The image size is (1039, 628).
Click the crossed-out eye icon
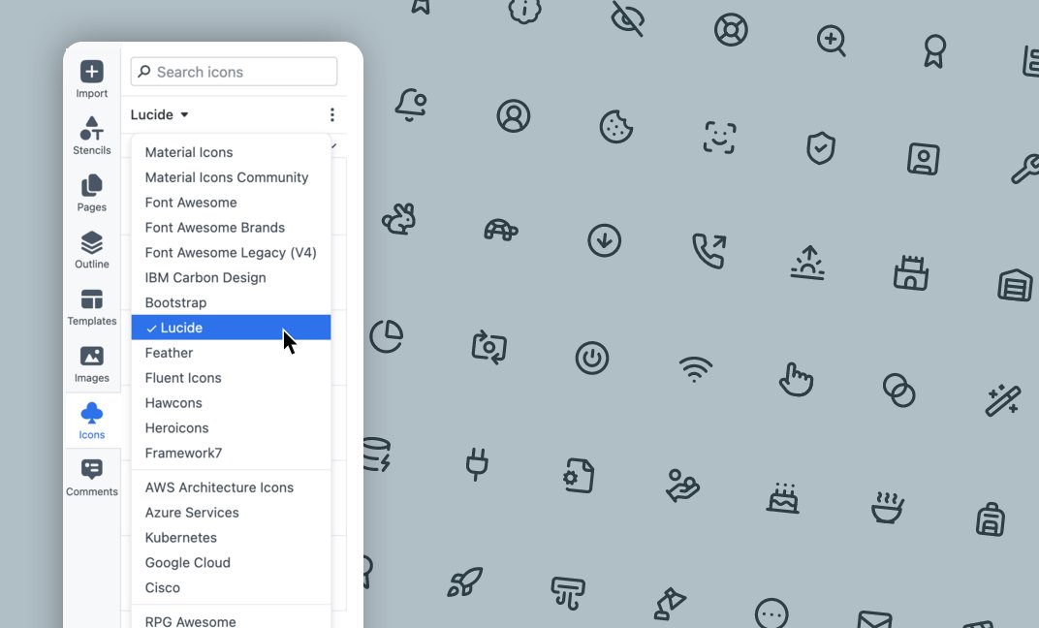click(x=627, y=19)
